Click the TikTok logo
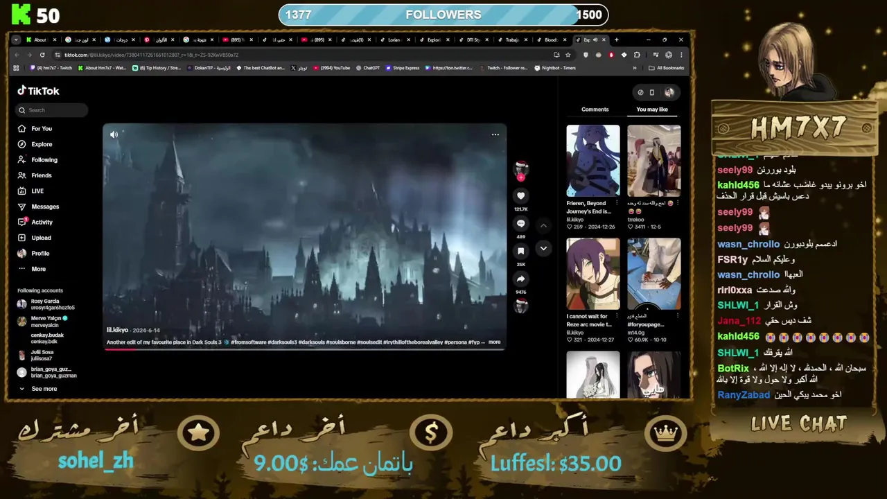The width and height of the screenshot is (887, 499). click(x=38, y=91)
